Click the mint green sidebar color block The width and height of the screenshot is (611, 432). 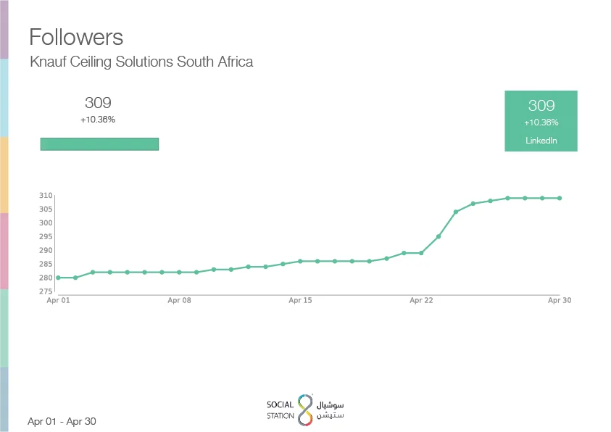[x=4, y=328]
